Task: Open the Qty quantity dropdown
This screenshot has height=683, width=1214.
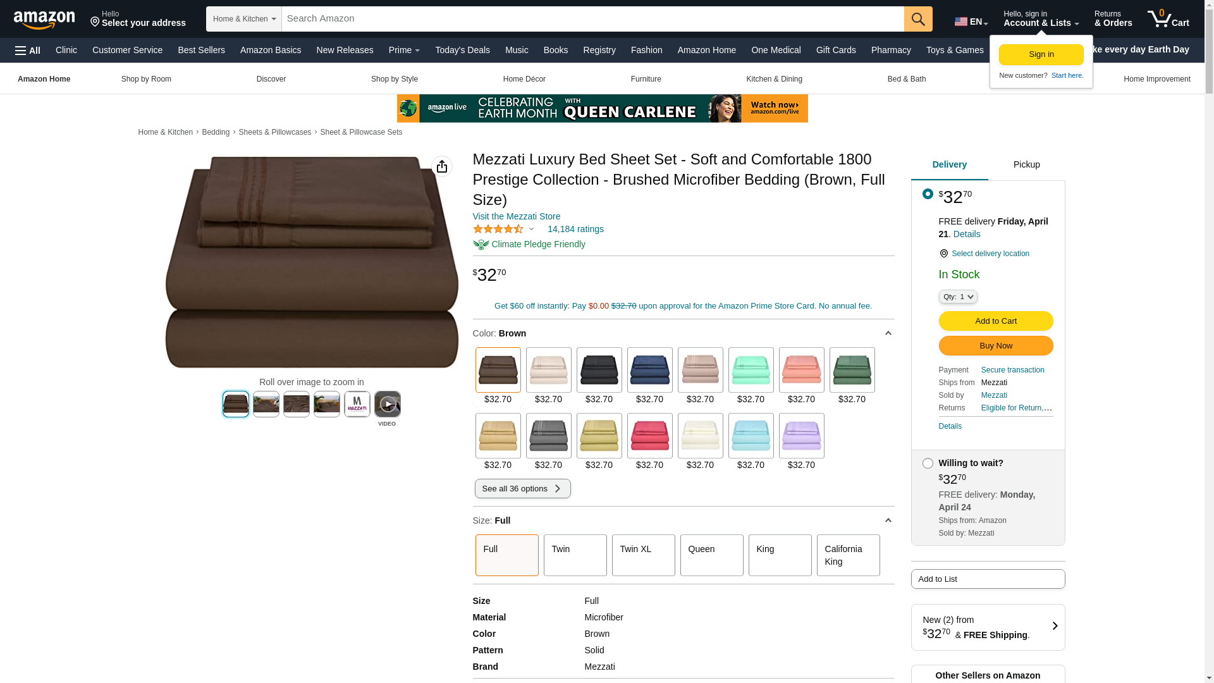Action: 958,297
